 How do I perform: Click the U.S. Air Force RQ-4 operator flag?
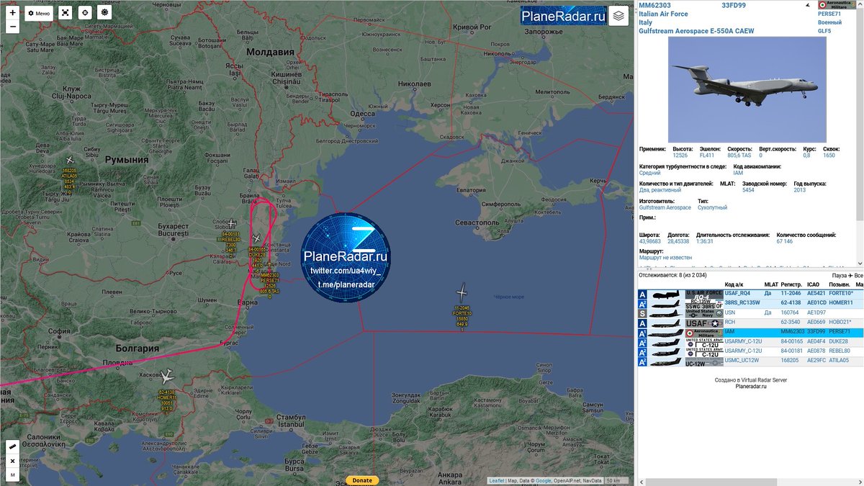704,294
